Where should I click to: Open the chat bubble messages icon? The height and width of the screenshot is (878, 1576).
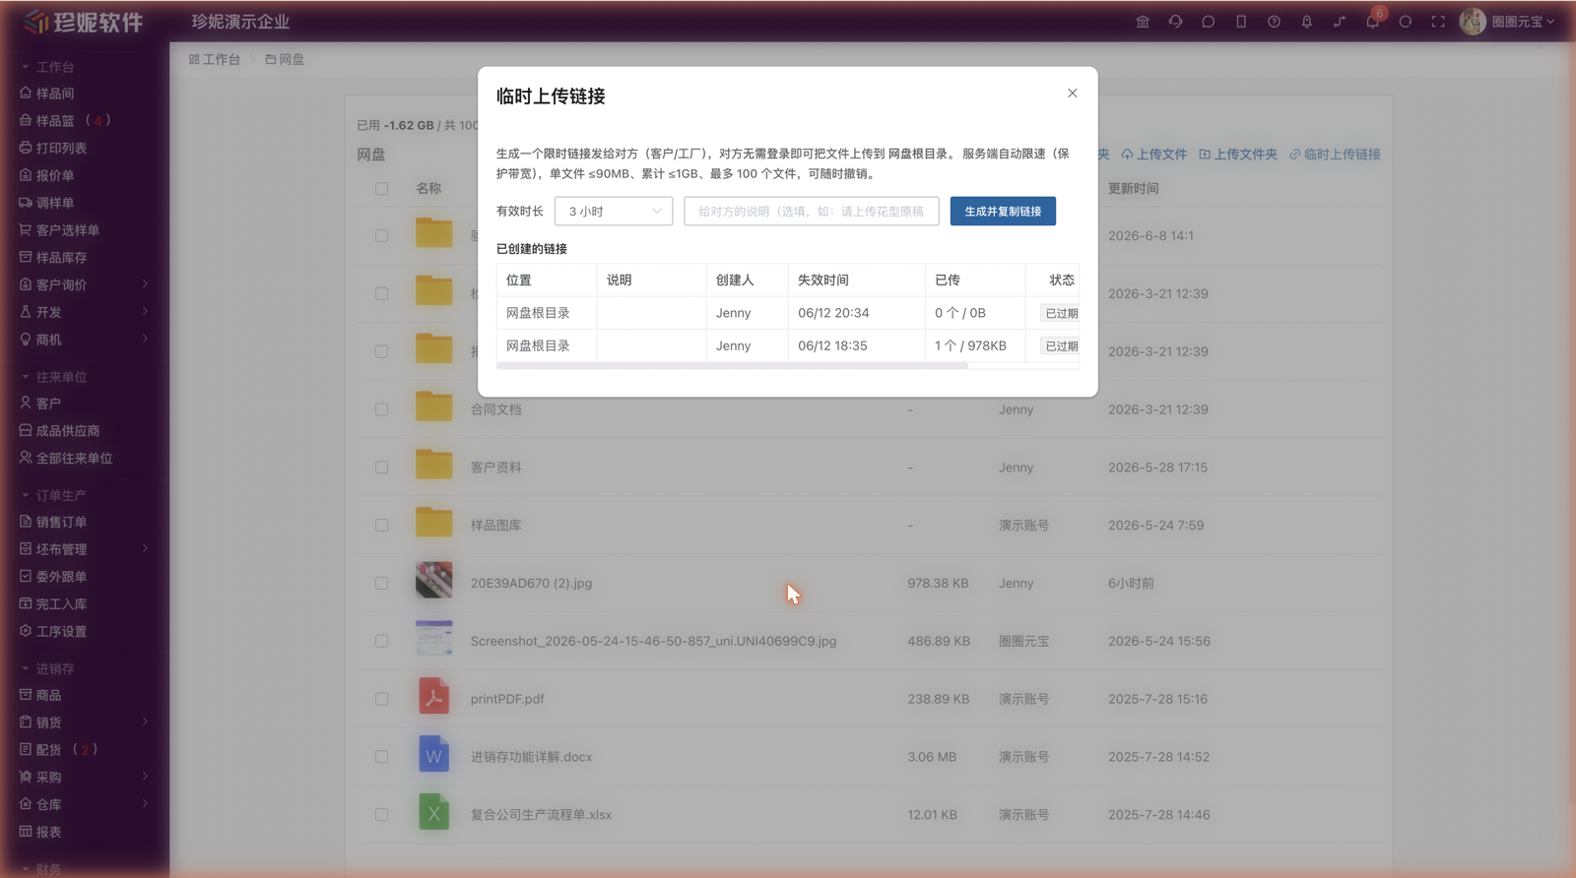coord(1209,22)
